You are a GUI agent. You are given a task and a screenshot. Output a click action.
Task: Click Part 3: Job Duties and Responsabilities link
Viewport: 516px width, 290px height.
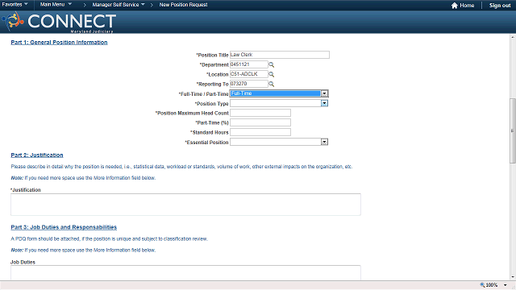64,227
